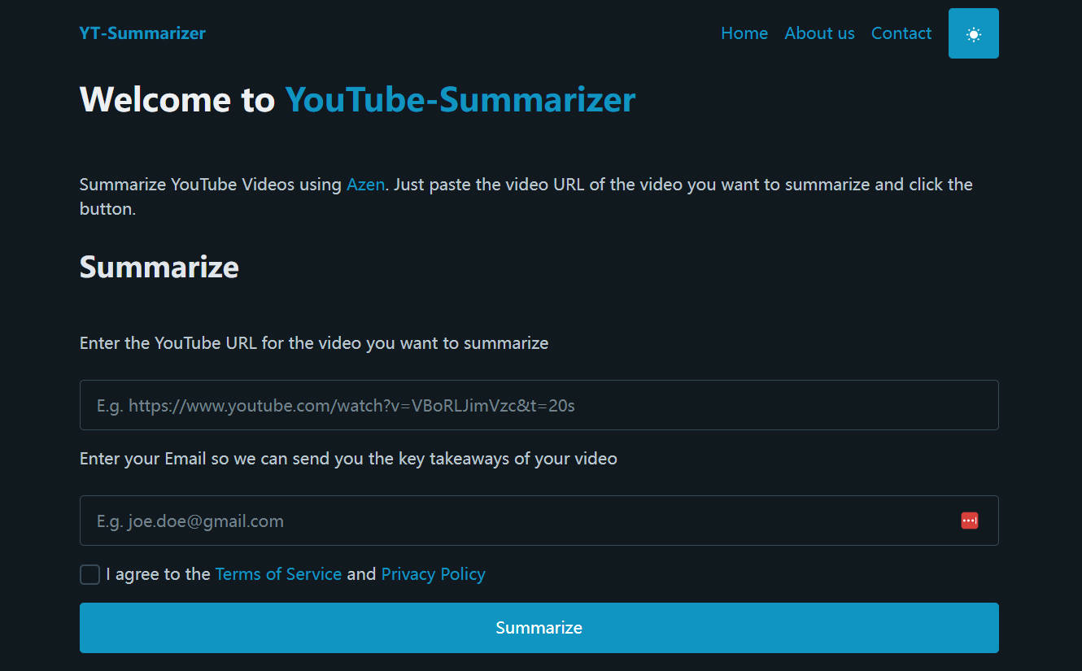
Task: Open the Terms of Service link
Action: pos(278,574)
